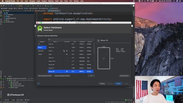The height and width of the screenshot is (103, 183).
Task: Select the Wear OS category
Action: pyautogui.click(x=42, y=51)
